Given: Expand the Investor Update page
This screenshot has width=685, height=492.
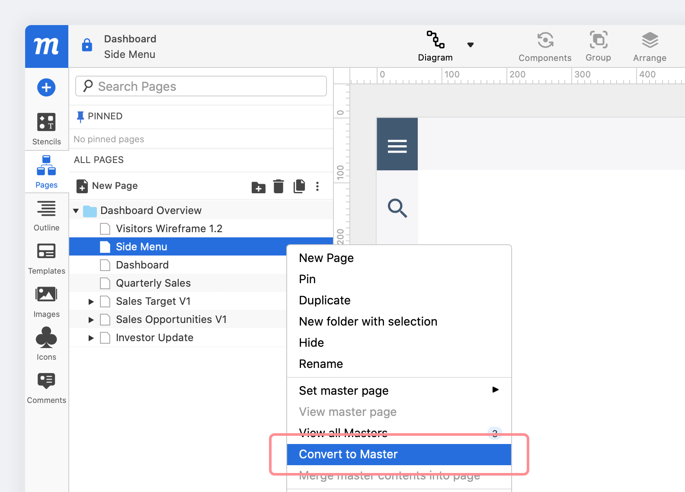Looking at the screenshot, I should (91, 338).
